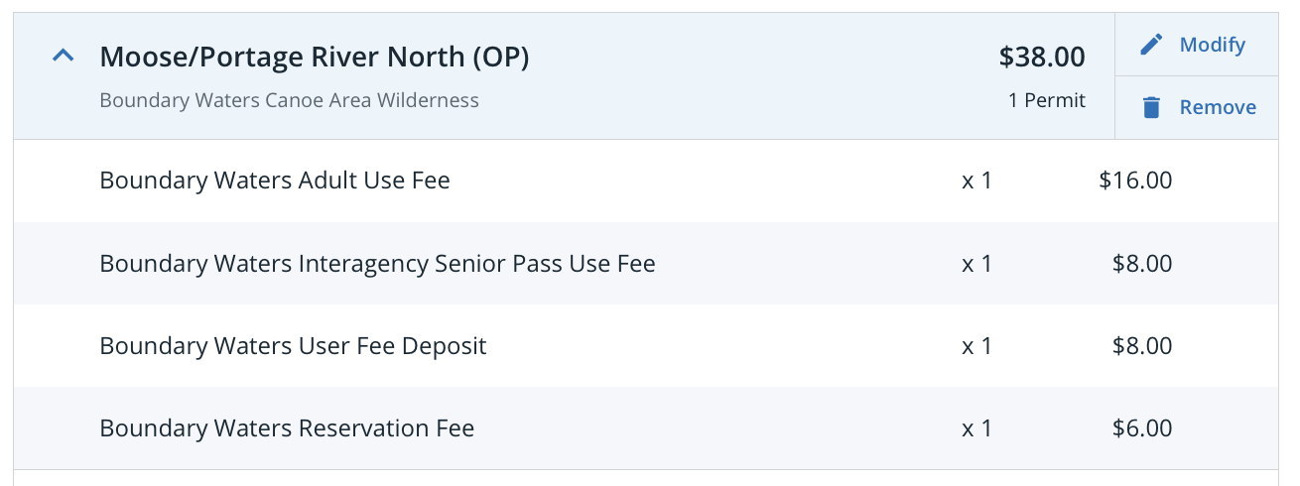This screenshot has height=486, width=1300.
Task: Click the $8.00 User Fee Deposit amount
Action: (x=1142, y=346)
